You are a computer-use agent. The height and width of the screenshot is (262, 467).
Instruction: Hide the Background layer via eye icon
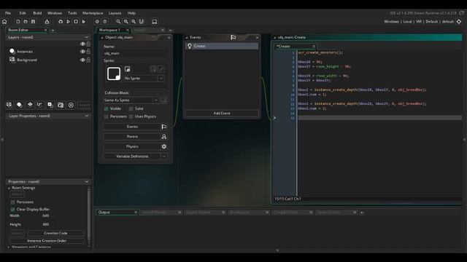tap(82, 60)
